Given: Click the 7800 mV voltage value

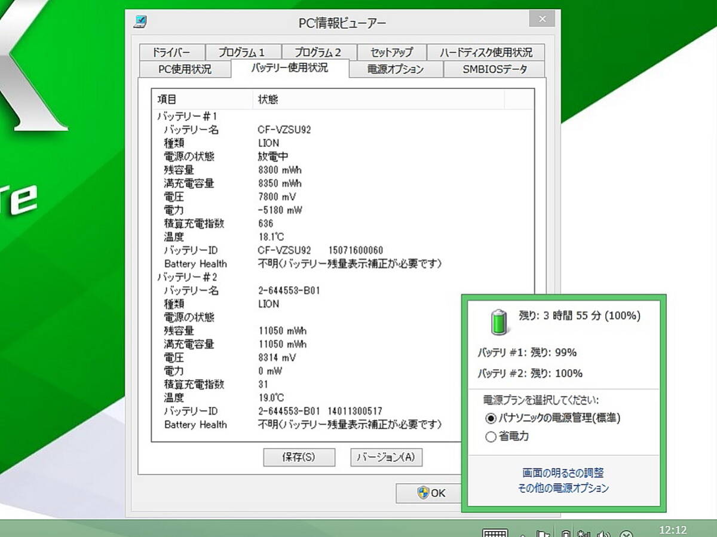Looking at the screenshot, I should pyautogui.click(x=277, y=197).
